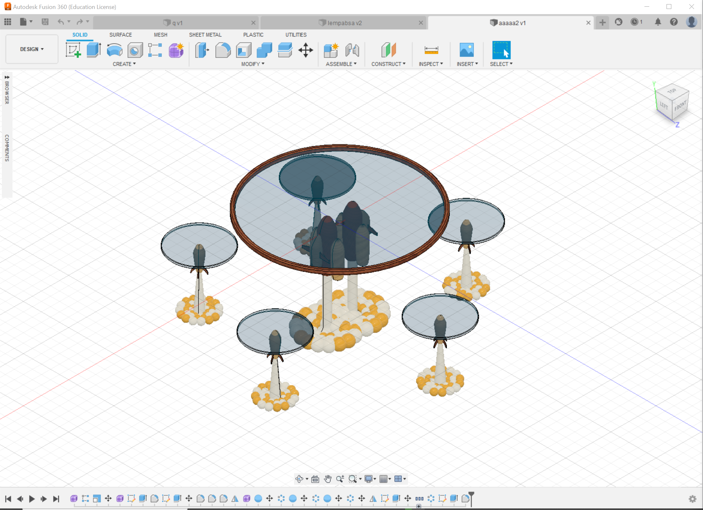Image resolution: width=703 pixels, height=510 pixels.
Task: Click the FRONT face of the ViewCube
Action: (x=680, y=106)
